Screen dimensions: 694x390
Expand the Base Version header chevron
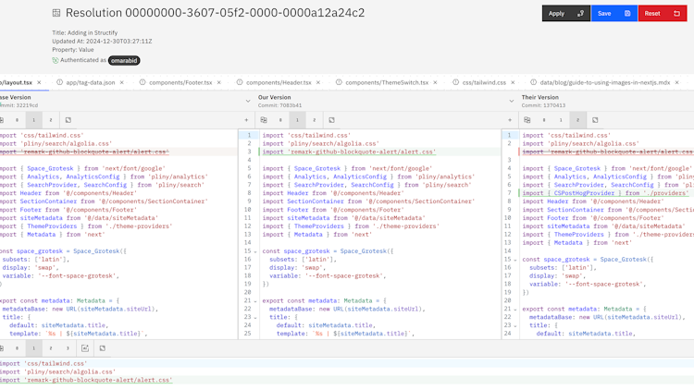(x=248, y=102)
